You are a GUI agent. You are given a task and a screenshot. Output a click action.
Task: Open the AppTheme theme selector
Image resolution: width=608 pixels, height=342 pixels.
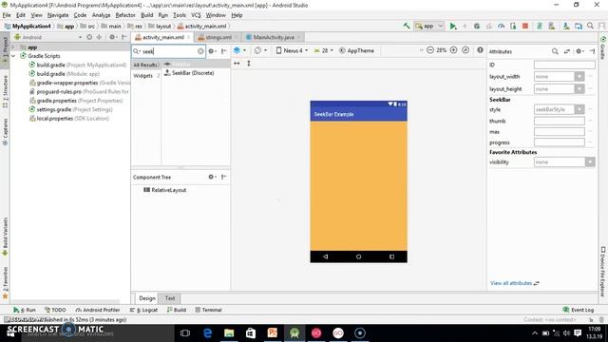[x=356, y=50]
